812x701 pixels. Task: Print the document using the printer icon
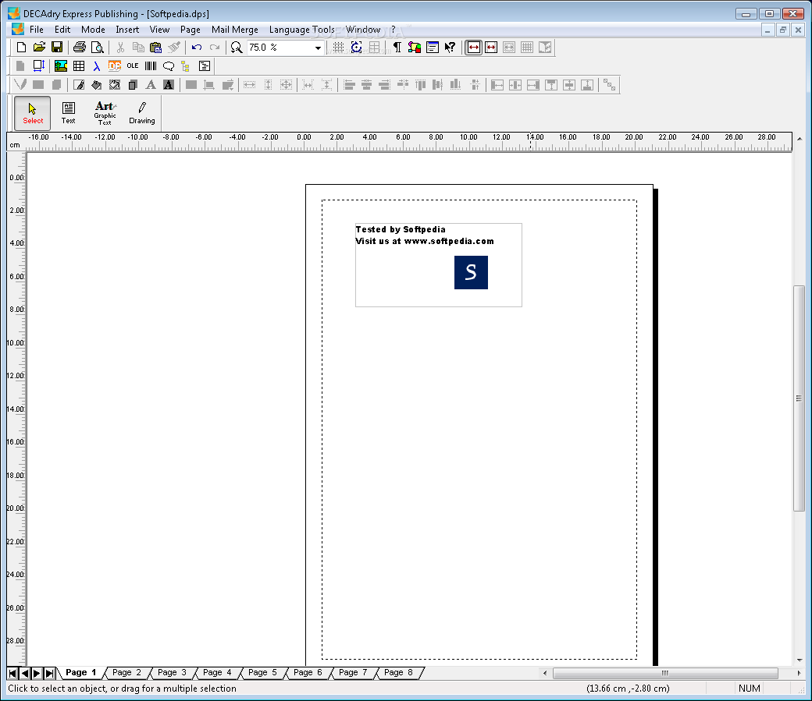point(79,48)
